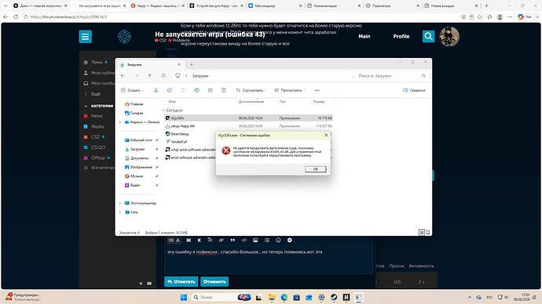The width and height of the screenshot is (542, 304).
Task: Sort by Размер column header
Action: click(318, 101)
